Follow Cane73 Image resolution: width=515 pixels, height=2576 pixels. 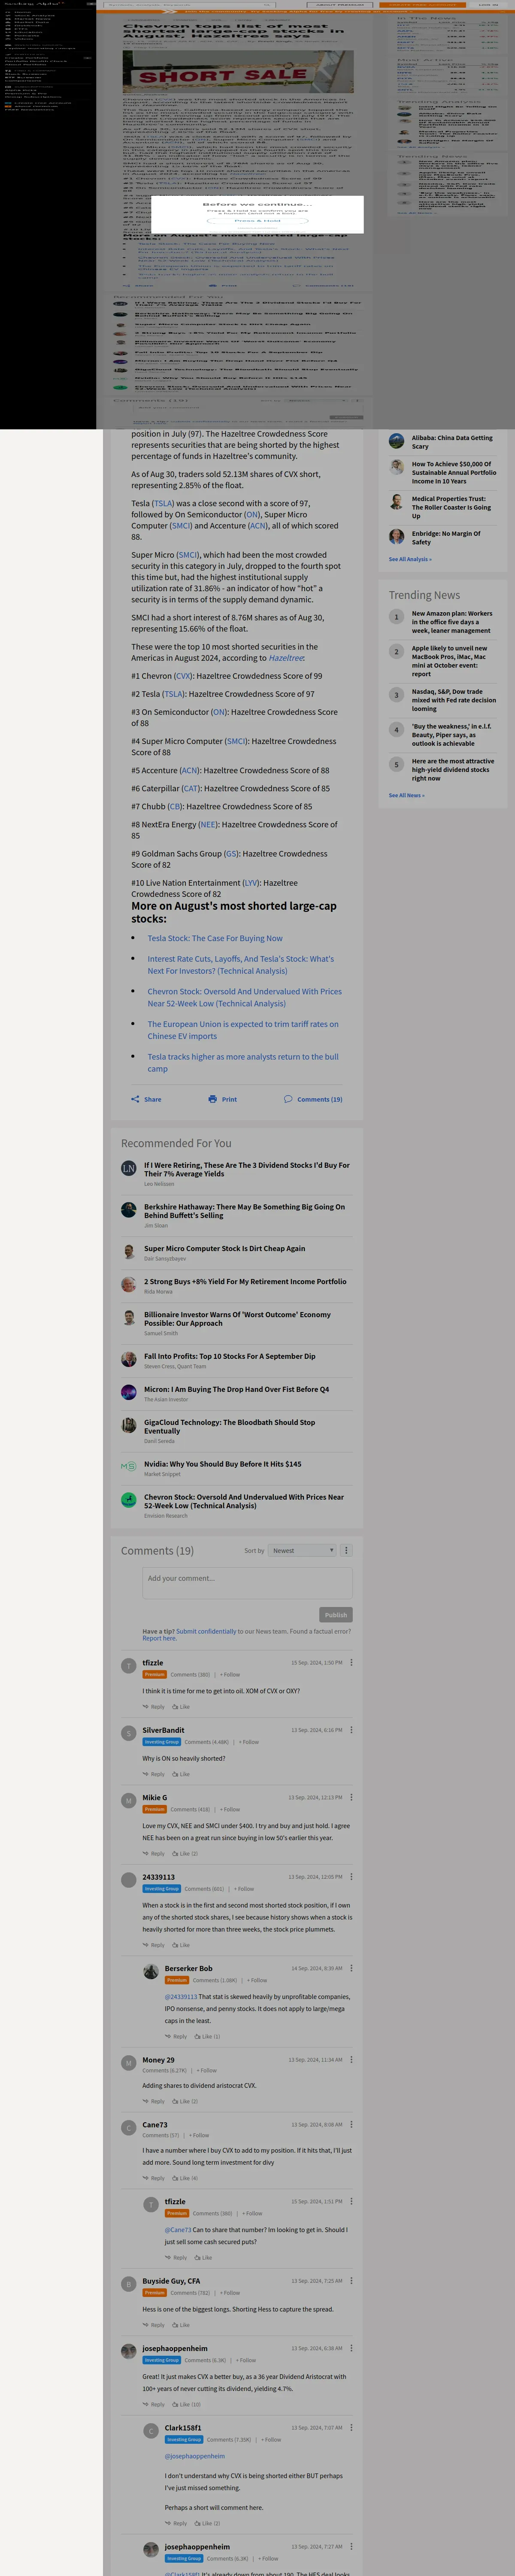[x=199, y=2136]
